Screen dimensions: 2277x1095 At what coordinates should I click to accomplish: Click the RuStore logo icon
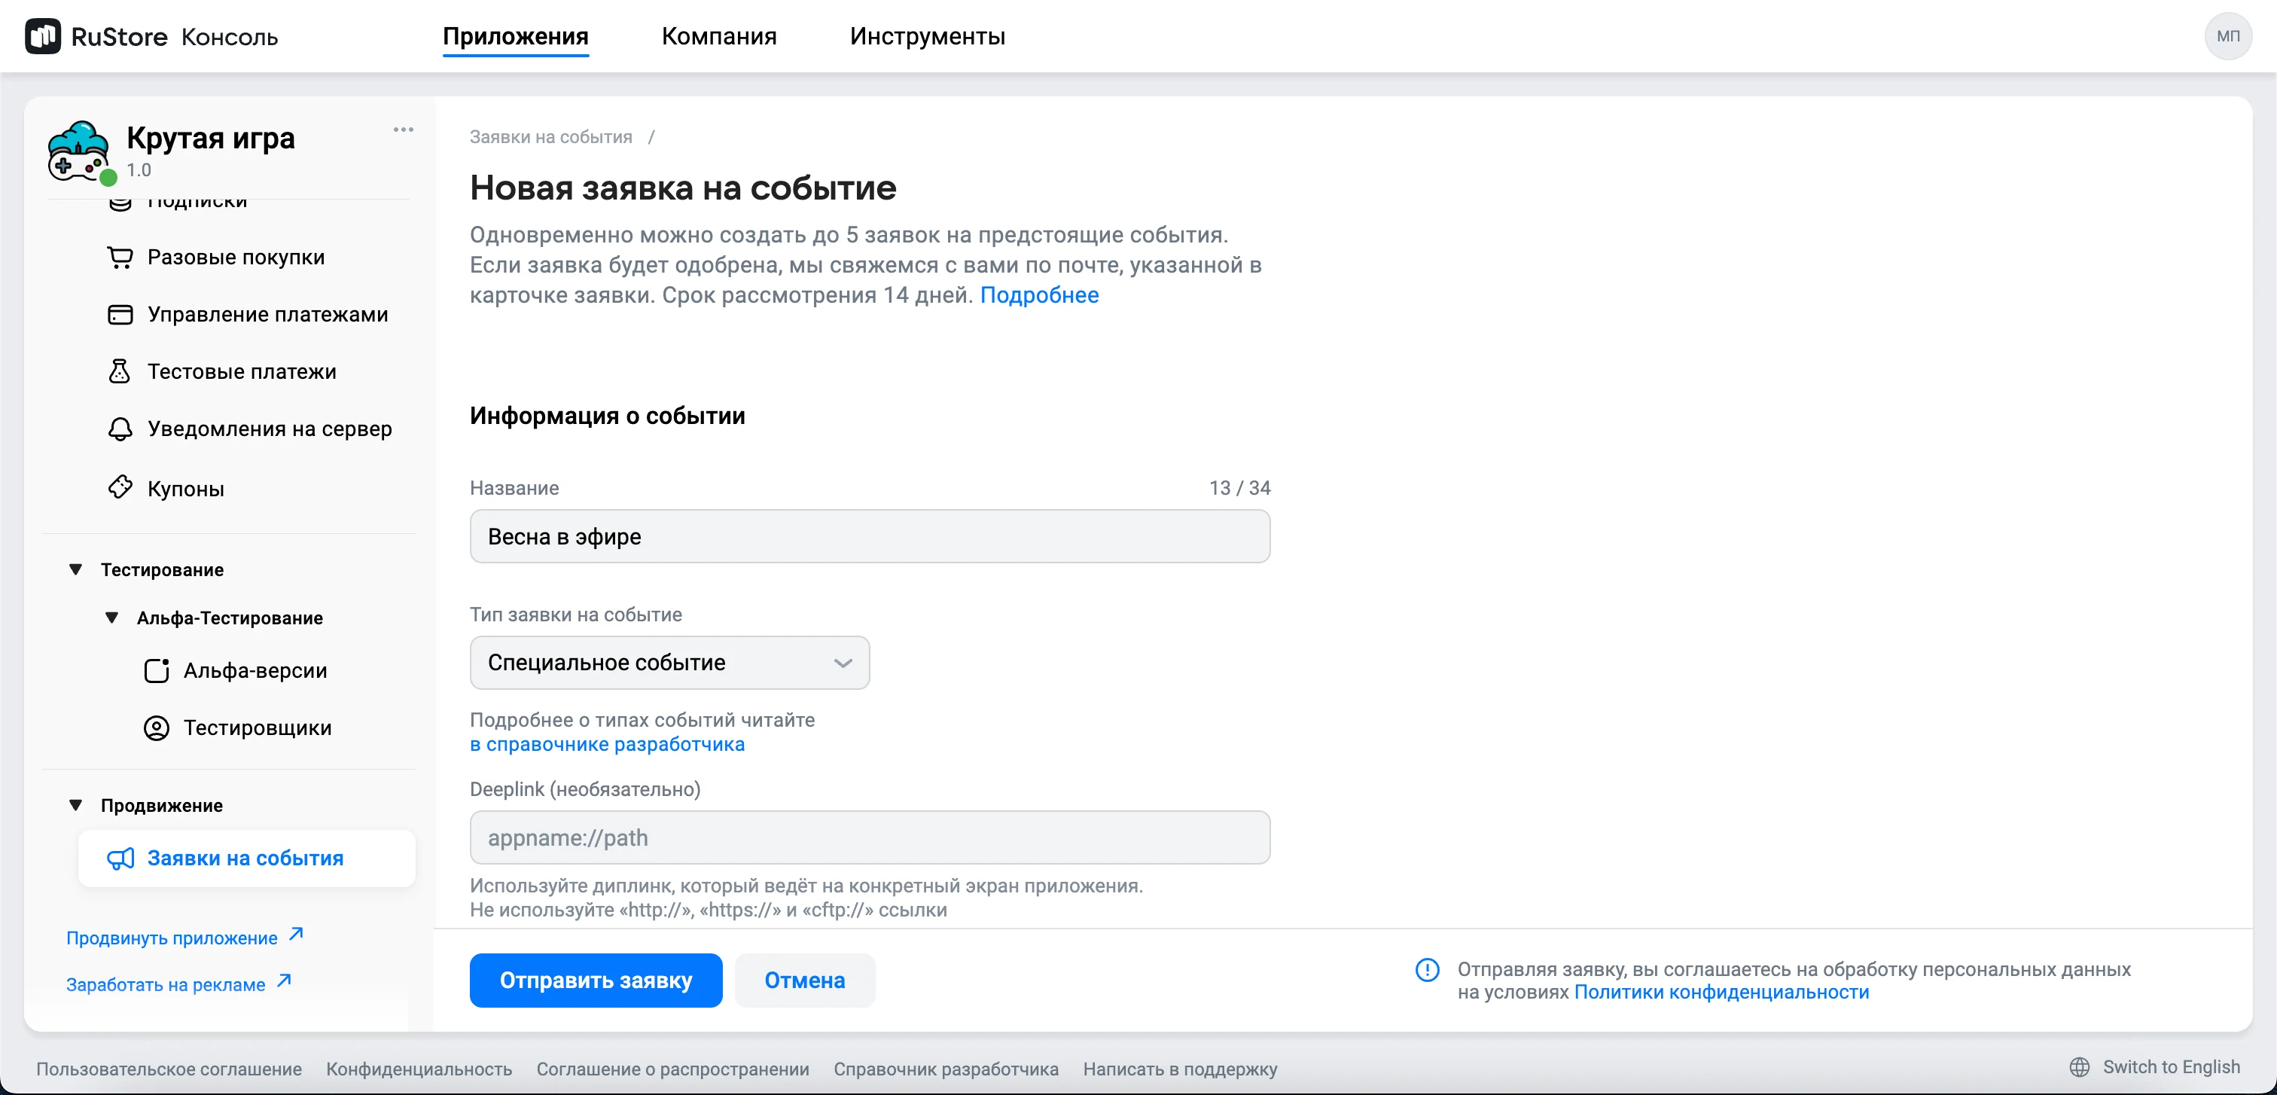tap(42, 36)
